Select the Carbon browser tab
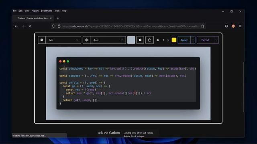The height and width of the screenshot is (144, 257). [33, 18]
